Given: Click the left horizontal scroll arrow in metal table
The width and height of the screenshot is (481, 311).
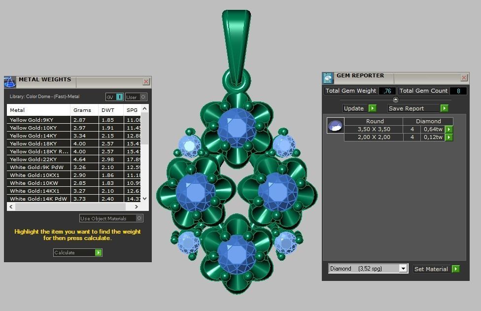Looking at the screenshot, I should (x=11, y=207).
